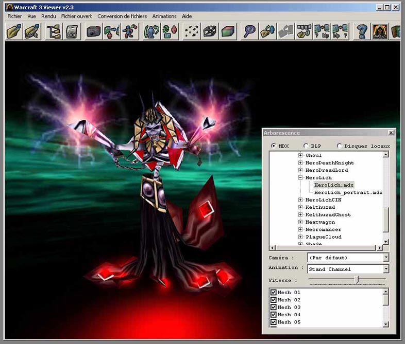Collapse the HeroLich tree node

(300, 177)
